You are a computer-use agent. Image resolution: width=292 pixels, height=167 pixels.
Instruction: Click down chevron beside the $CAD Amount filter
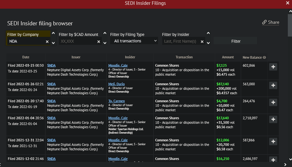tap(105, 43)
